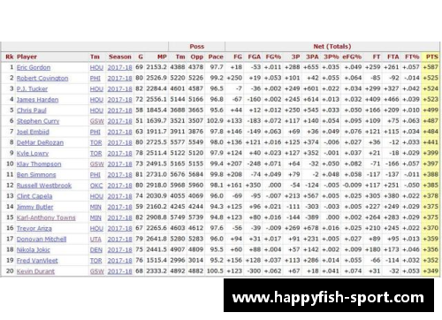Select Joel Embiid player link
The width and height of the screenshot is (442, 320).
pos(33,132)
